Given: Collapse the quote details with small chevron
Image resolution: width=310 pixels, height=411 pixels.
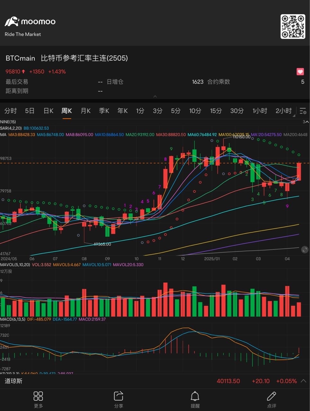Looking at the screenshot, I should click(x=155, y=96).
